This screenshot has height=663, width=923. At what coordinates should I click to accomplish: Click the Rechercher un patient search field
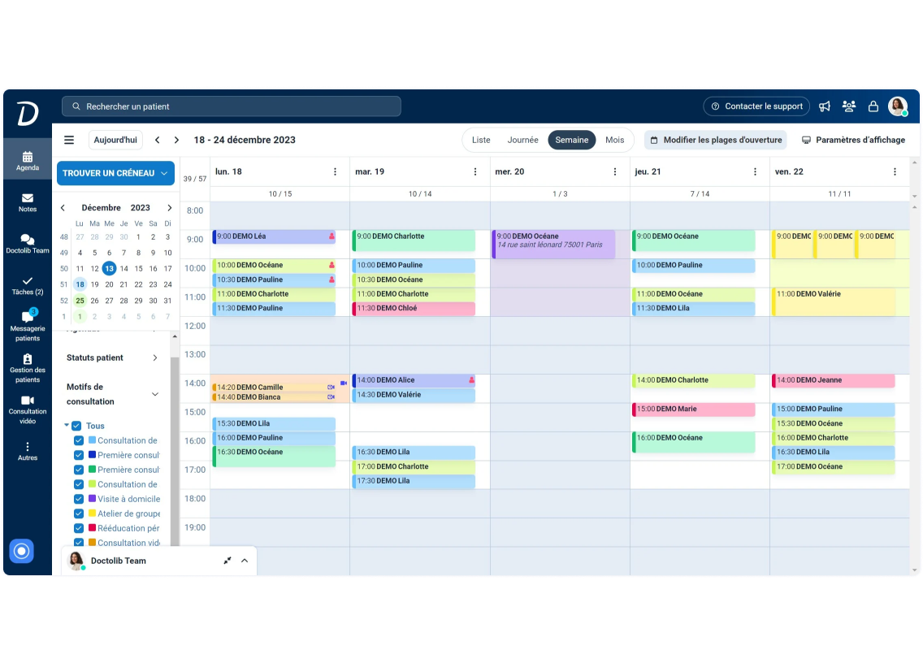231,106
